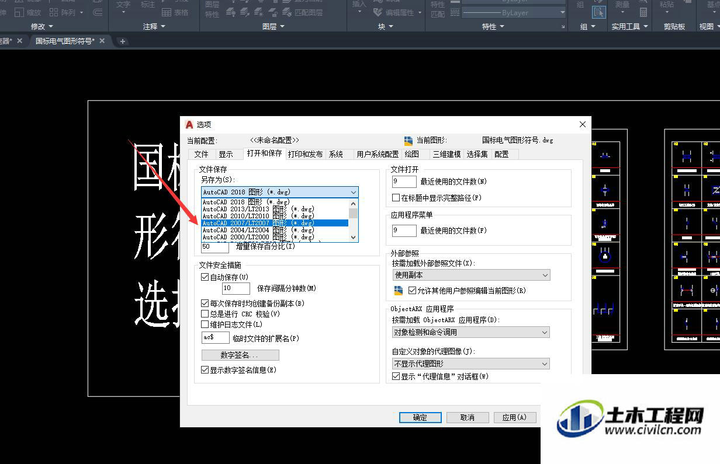Click the 临时文件的扩展名 input field
This screenshot has width=720, height=464.
click(x=215, y=338)
